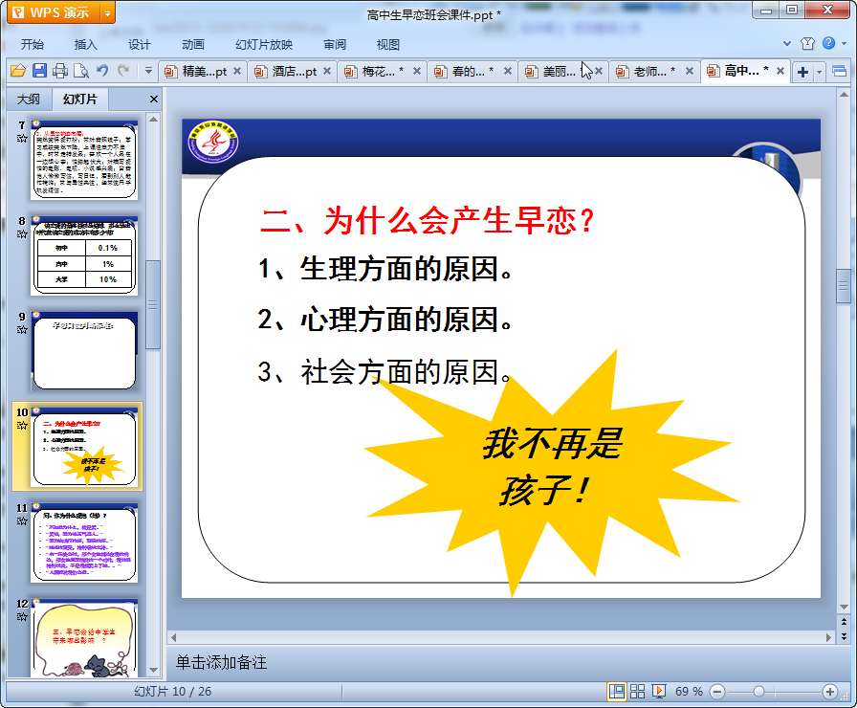Open Print Preview from the toolbar
857x708 pixels.
point(81,71)
